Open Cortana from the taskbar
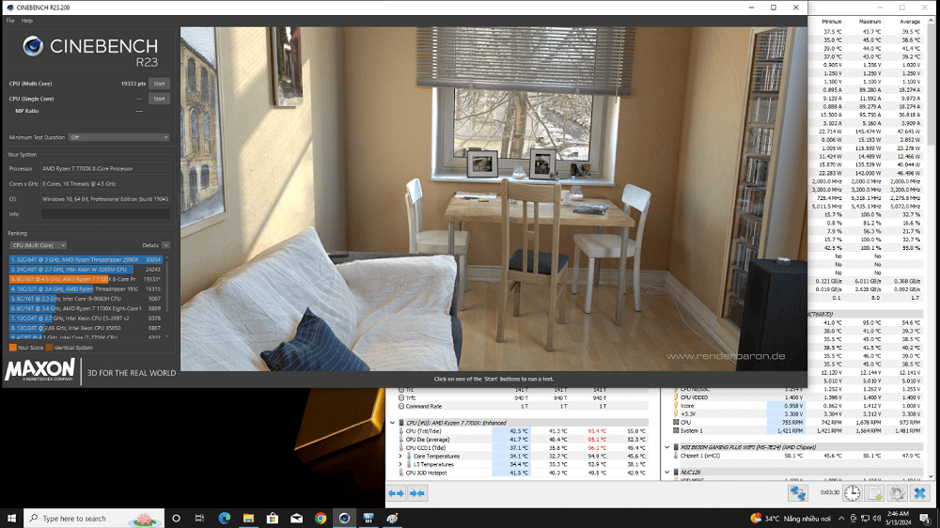Image resolution: width=940 pixels, height=528 pixels. tap(177, 519)
